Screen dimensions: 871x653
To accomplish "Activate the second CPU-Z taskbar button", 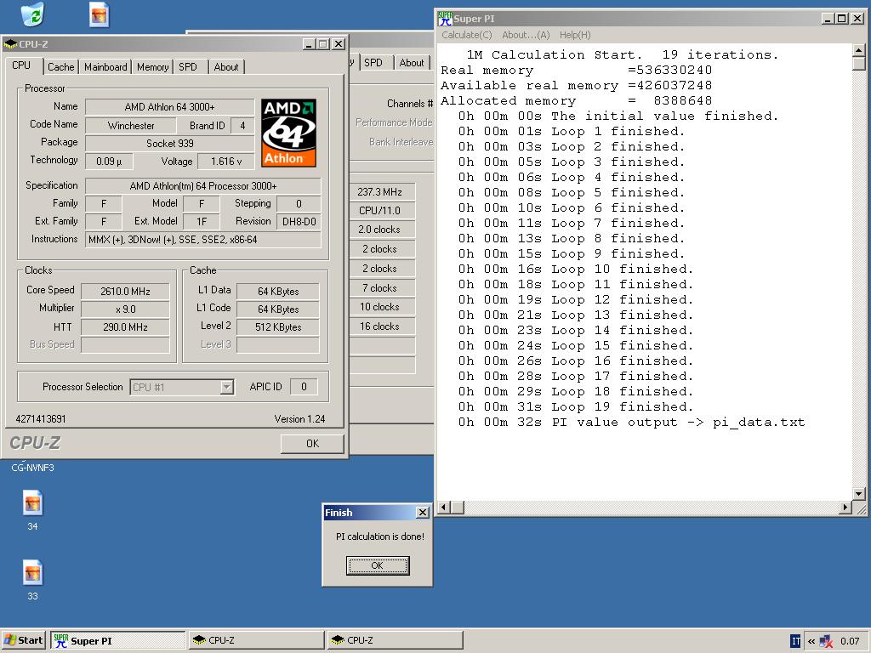I will coord(395,640).
